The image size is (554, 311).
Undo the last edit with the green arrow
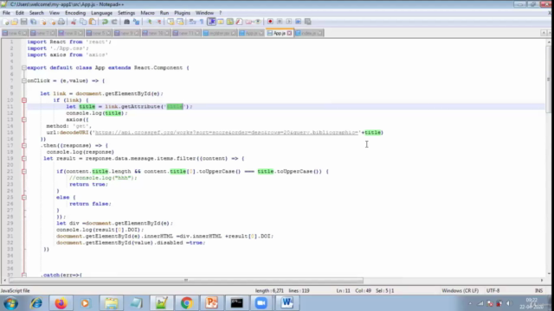[105, 22]
